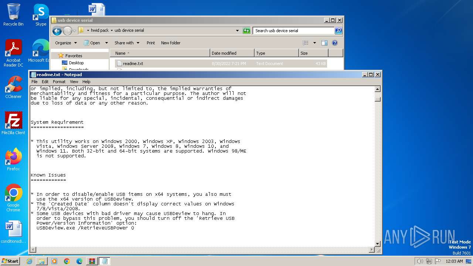Click Notepad horizontal scrollbar right arrow
This screenshot has height=266, width=473.
(372, 250)
